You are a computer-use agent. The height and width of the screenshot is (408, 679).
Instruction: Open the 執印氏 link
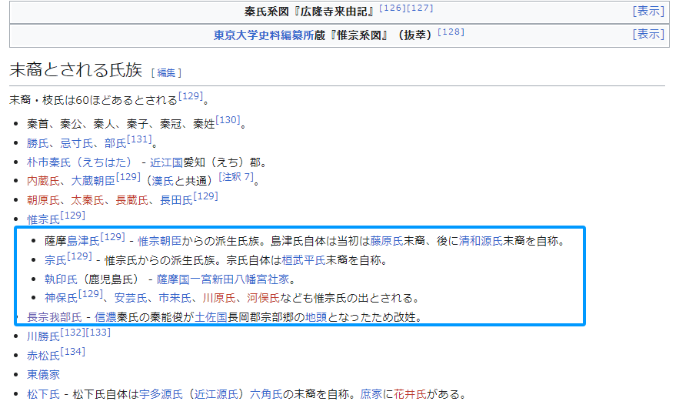61,279
